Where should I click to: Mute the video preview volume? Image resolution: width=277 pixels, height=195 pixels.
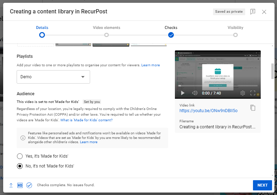(x=195, y=93)
